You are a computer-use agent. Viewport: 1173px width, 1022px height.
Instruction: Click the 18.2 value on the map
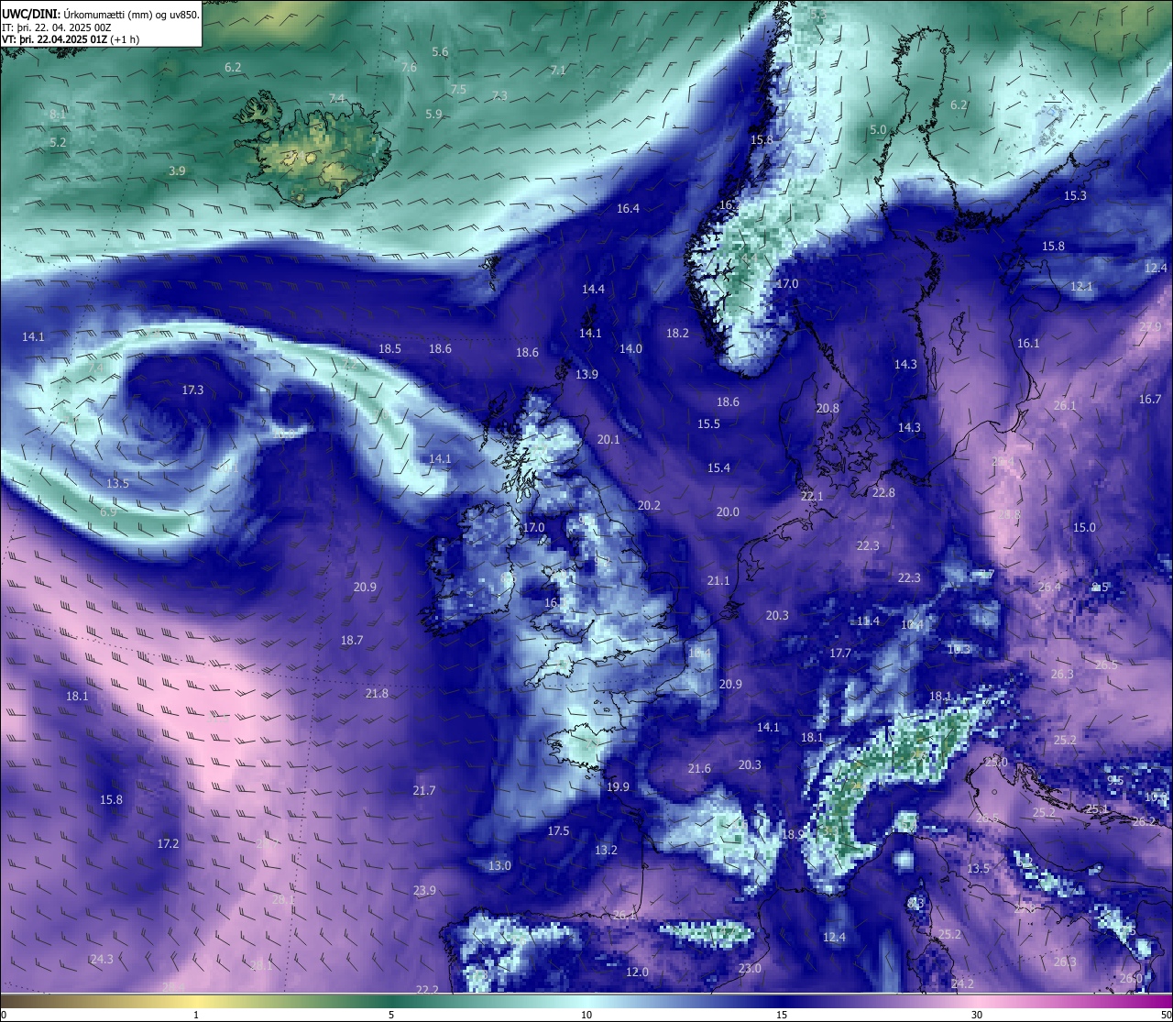(x=677, y=334)
